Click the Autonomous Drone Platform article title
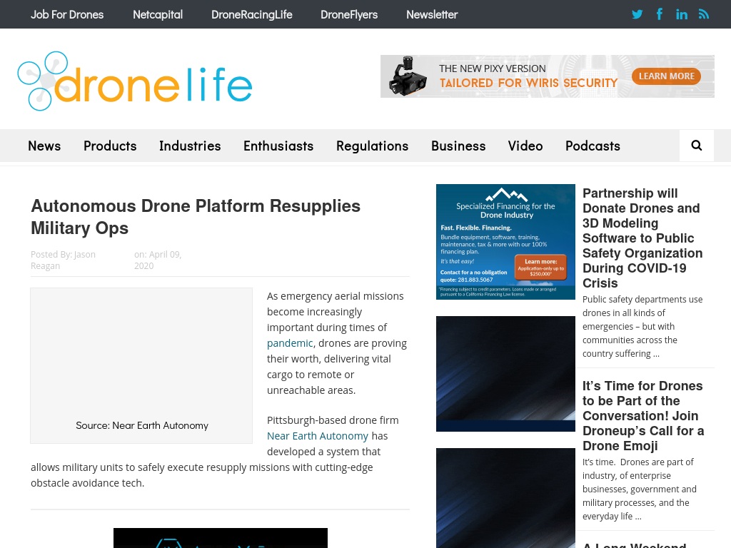The width and height of the screenshot is (731, 548). [196, 217]
